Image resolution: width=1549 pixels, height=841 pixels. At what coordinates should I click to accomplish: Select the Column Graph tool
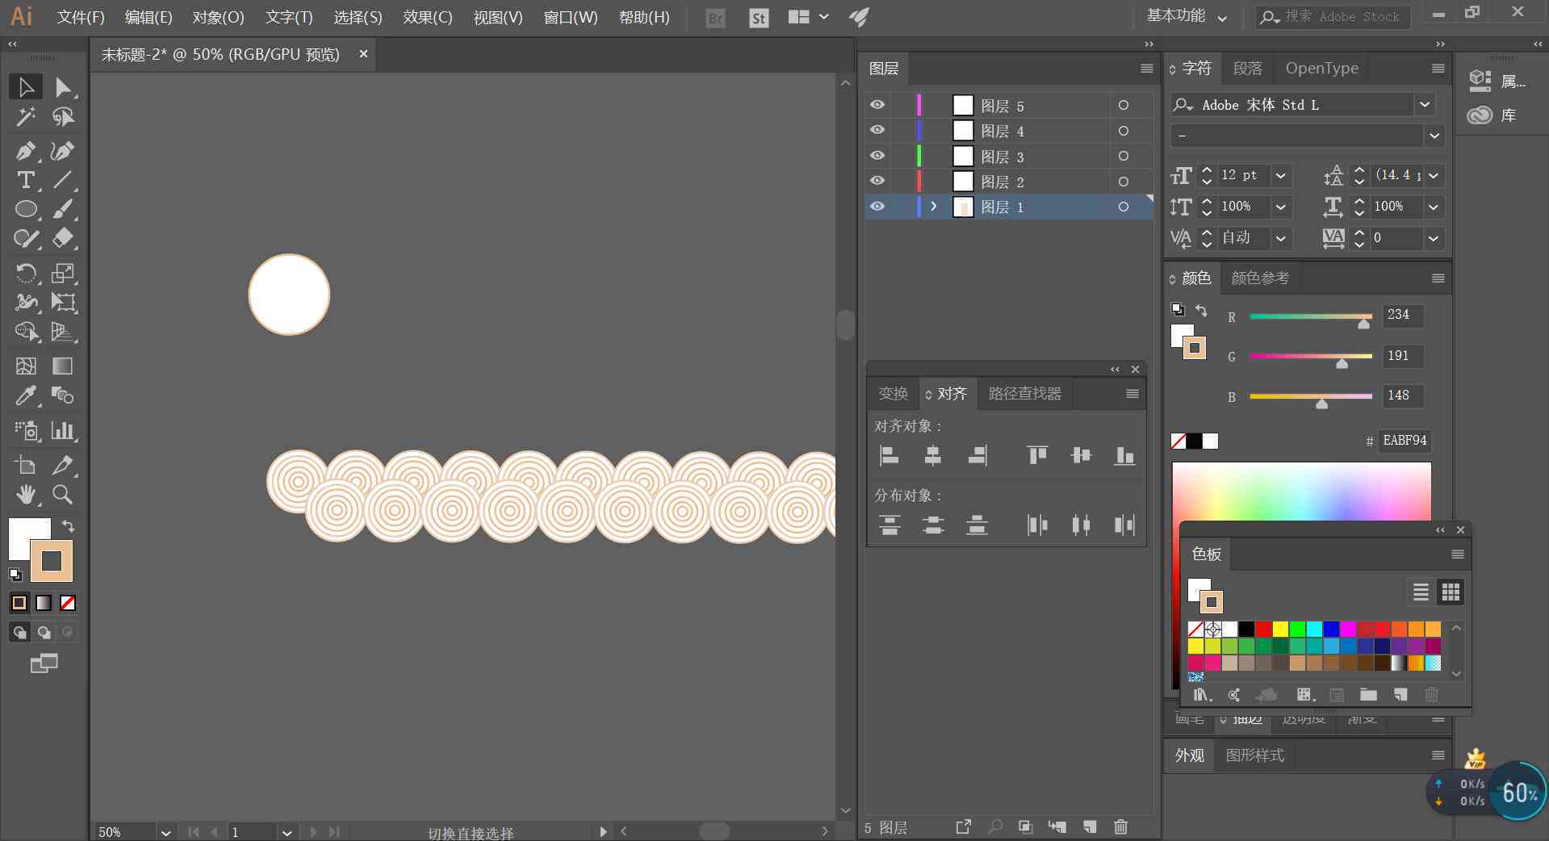(63, 430)
